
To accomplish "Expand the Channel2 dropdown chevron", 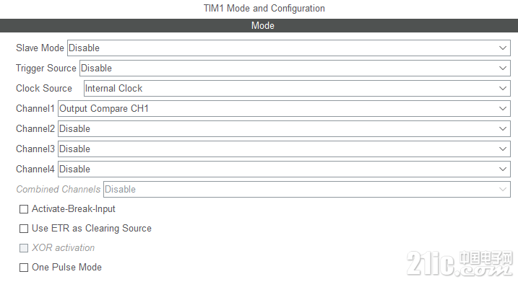I will click(503, 128).
